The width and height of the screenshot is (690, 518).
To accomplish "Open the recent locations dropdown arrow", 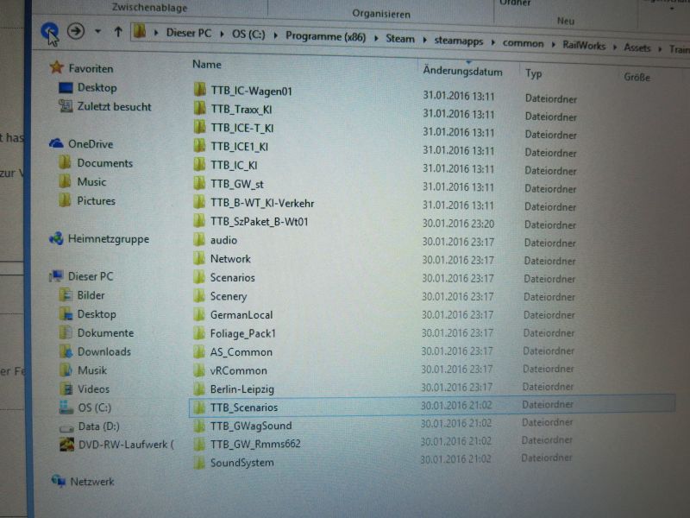I will [97, 31].
